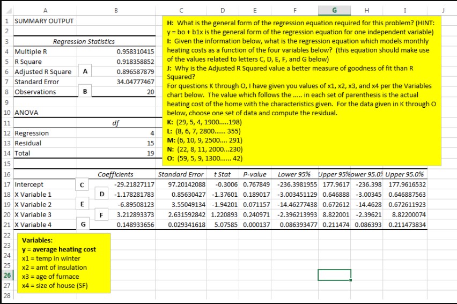Click the df header cell
The image size is (457, 304).
[x=116, y=123]
